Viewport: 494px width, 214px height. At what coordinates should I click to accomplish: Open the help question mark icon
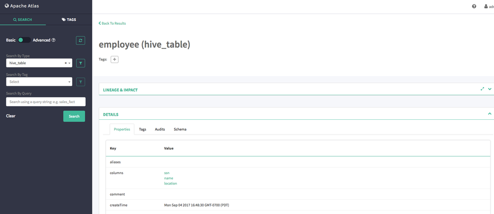click(474, 6)
